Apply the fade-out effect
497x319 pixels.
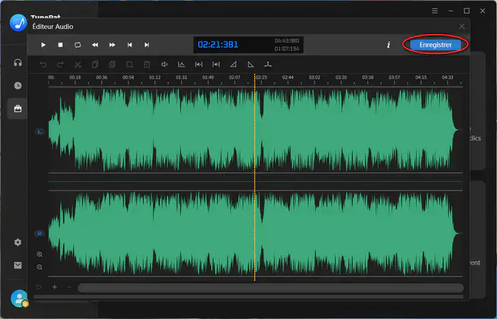251,65
